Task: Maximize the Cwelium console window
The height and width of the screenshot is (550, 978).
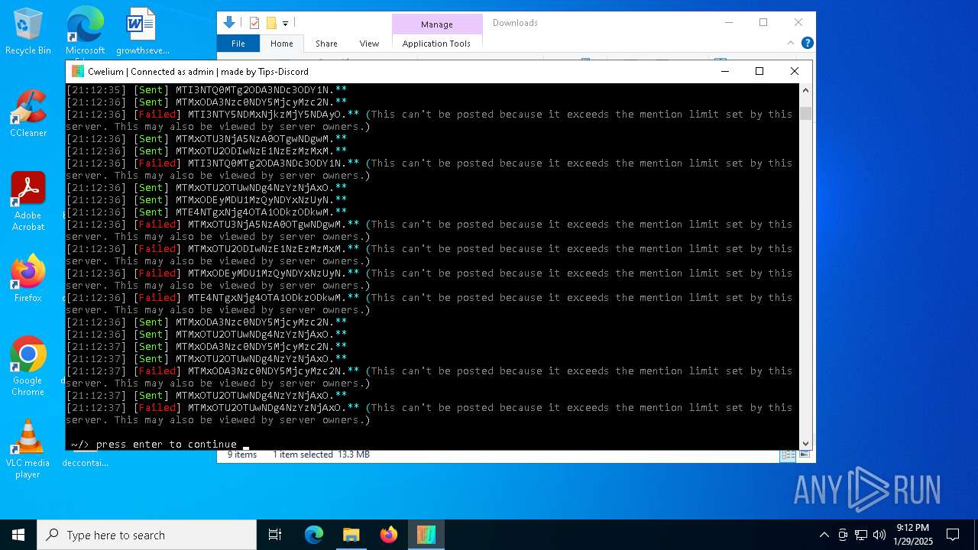Action: [x=759, y=71]
